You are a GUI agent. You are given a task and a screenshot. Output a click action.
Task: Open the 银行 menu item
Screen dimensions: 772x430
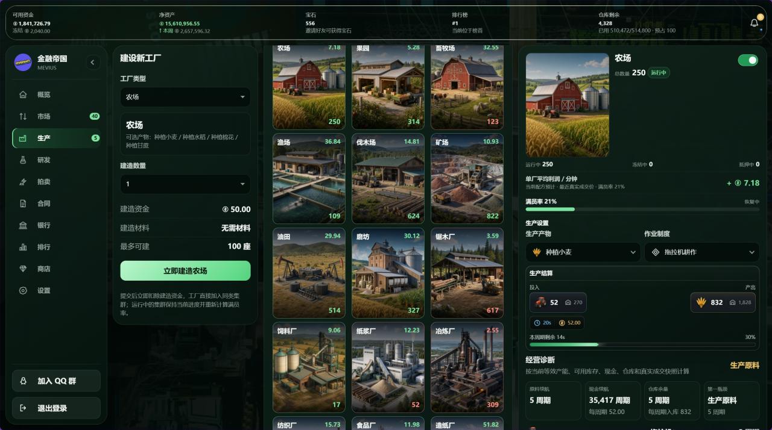[x=56, y=225]
